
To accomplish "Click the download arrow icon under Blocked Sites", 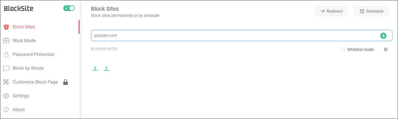I will pos(95,68).
